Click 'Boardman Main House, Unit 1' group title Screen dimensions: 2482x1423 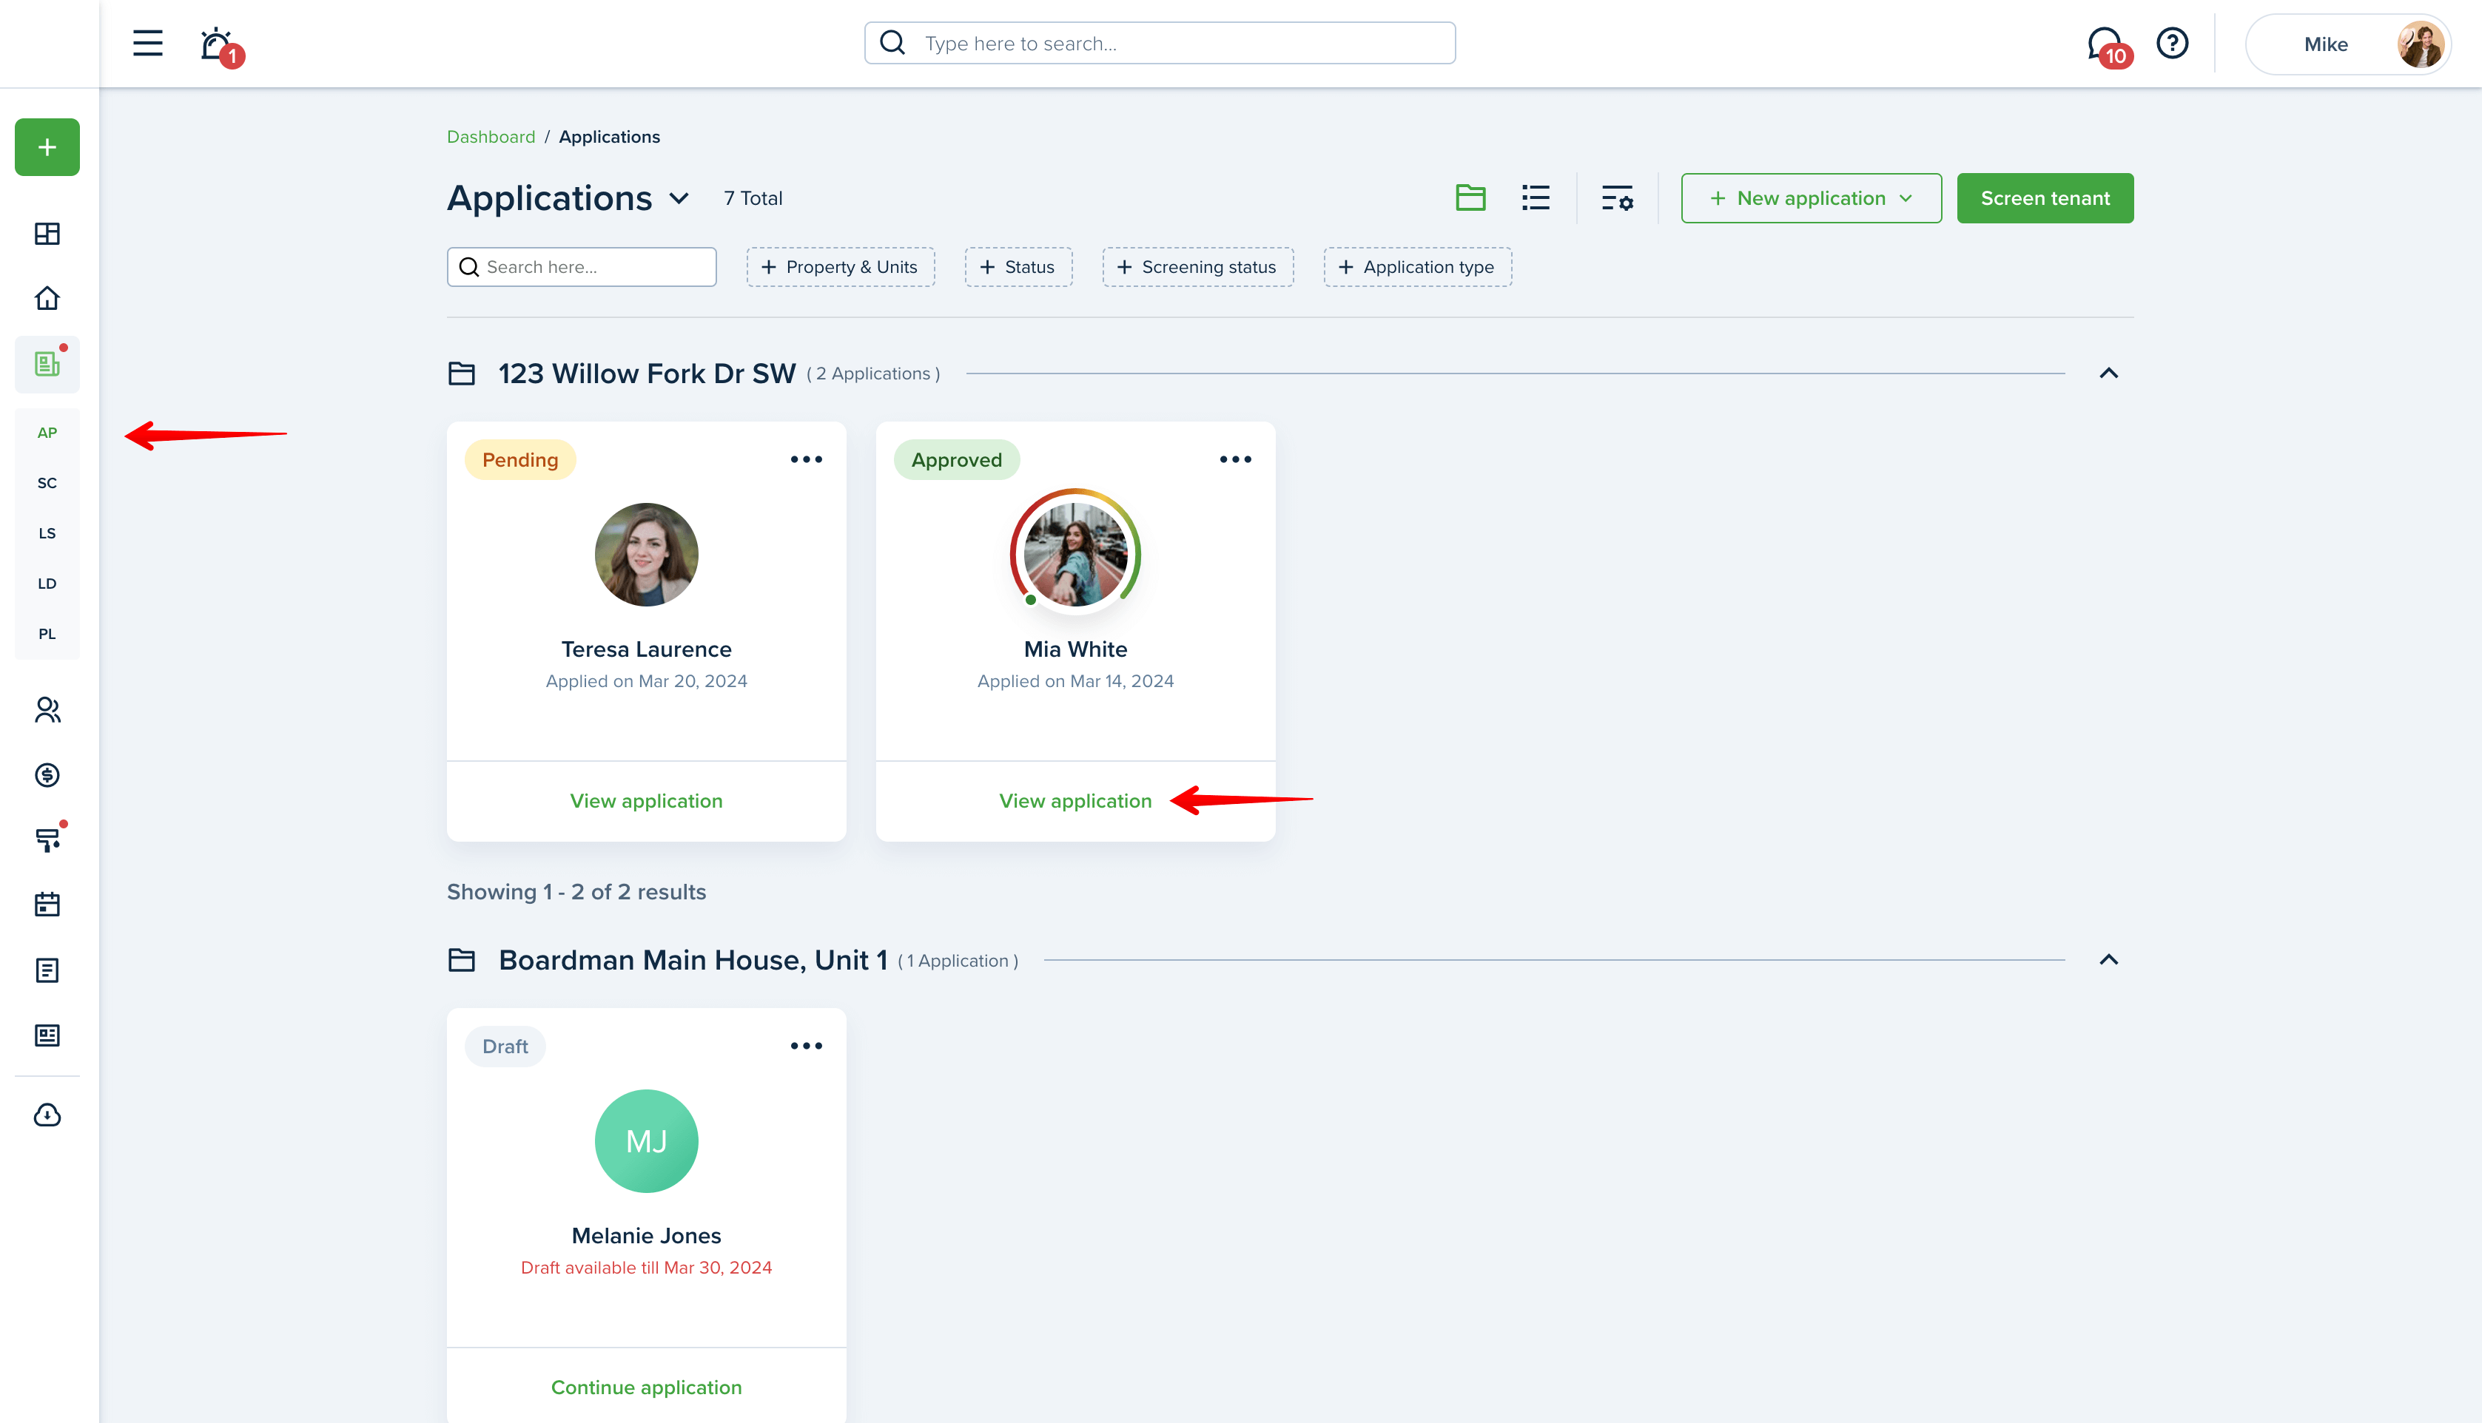693,960
